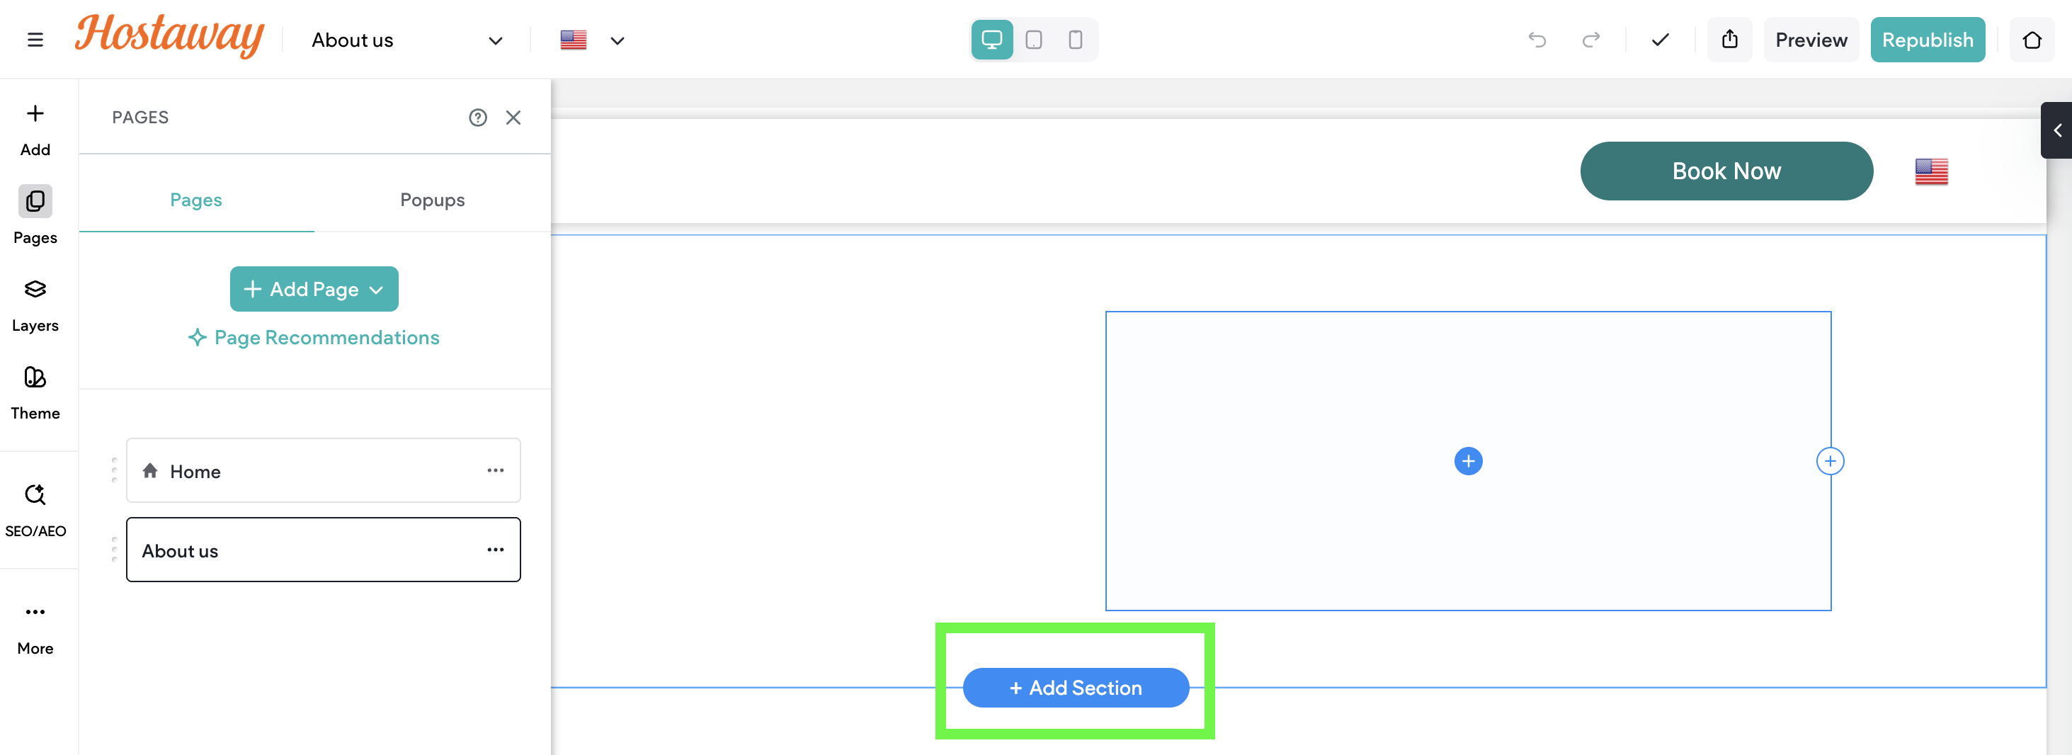Click the share/export icon
The image size is (2072, 755).
[x=1729, y=40]
